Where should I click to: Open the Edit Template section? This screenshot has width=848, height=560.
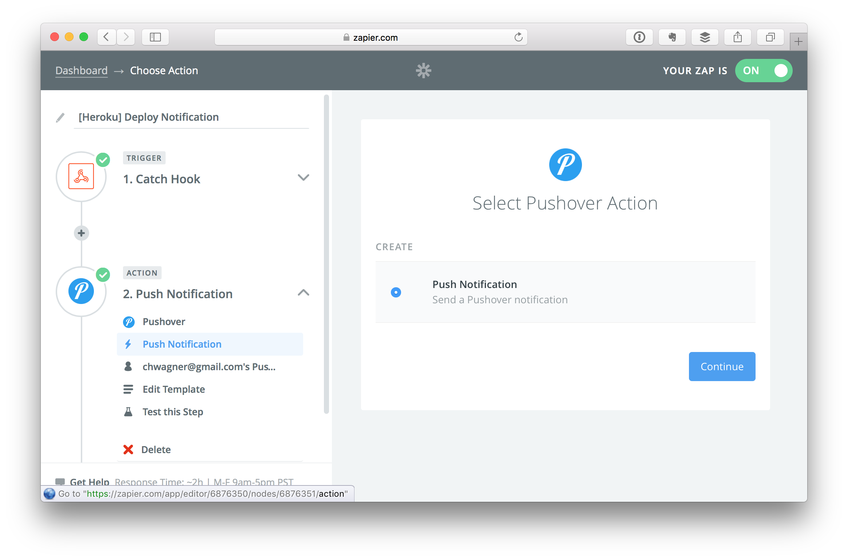pos(174,389)
